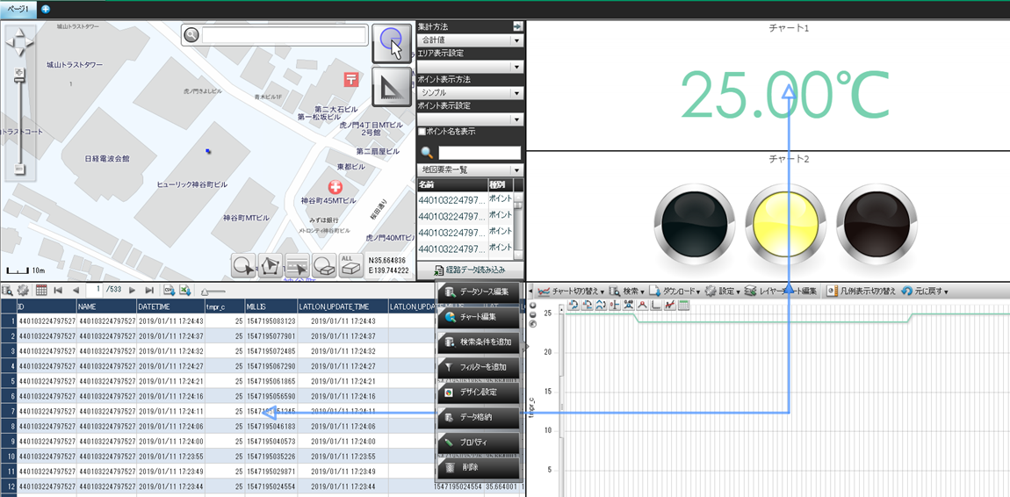Select 削除 in context menu

[478, 467]
